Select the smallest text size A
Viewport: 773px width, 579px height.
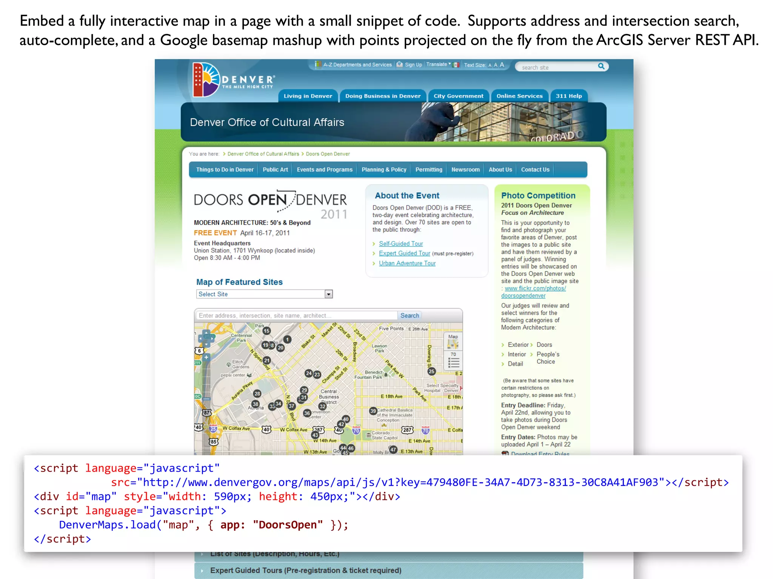490,65
